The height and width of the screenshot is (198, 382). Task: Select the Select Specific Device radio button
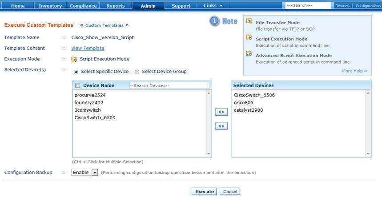click(76, 72)
